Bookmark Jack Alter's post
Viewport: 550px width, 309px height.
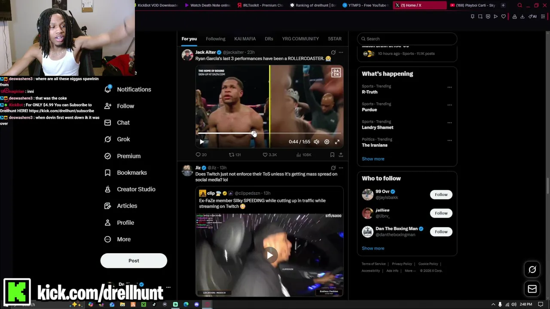click(332, 154)
